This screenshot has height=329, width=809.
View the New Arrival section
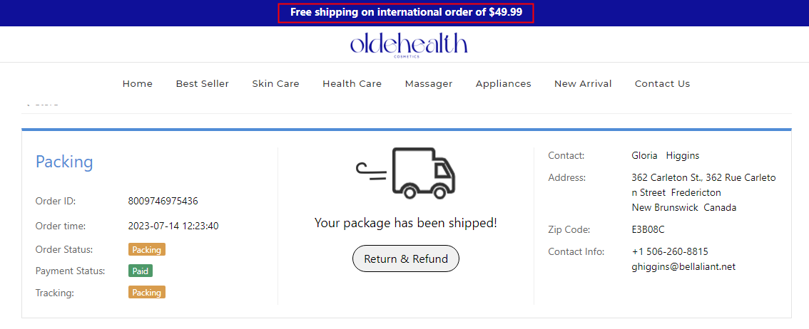pyautogui.click(x=583, y=84)
